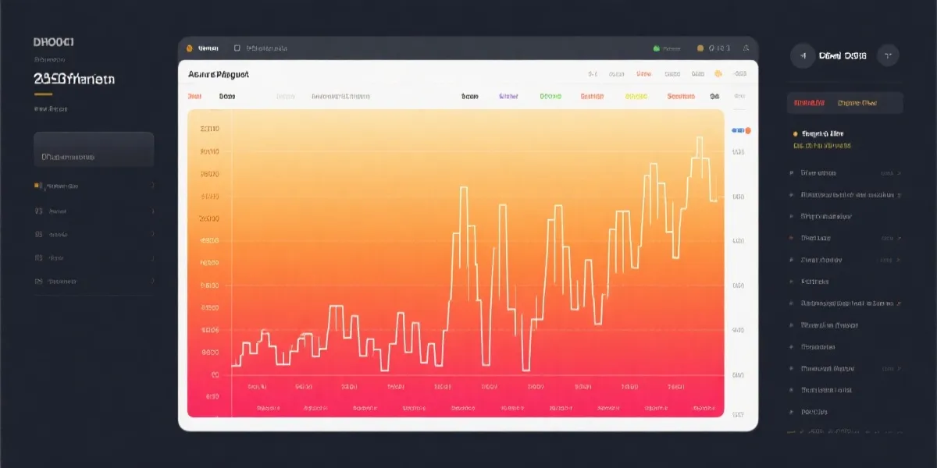Click the round left button in right panel header
The width and height of the screenshot is (937, 468).
pos(802,55)
